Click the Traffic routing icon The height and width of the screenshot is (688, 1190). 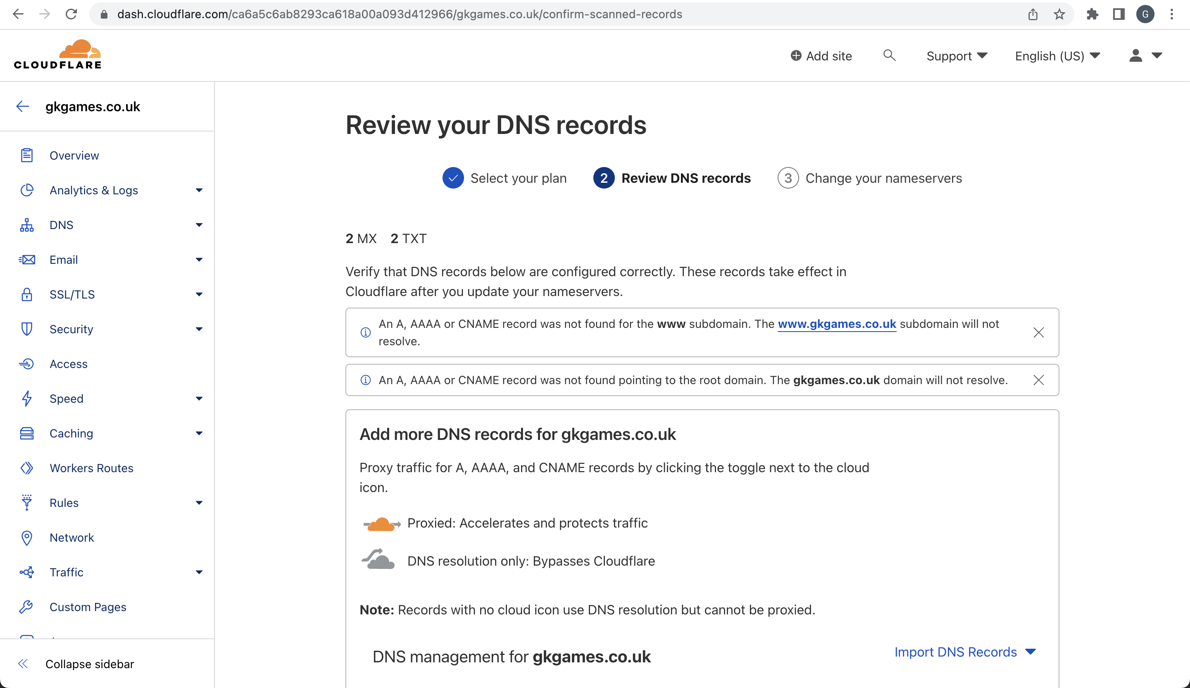tap(27, 572)
